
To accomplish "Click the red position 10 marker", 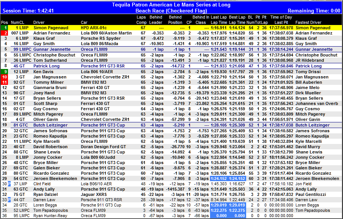I will [x=4, y=77].
